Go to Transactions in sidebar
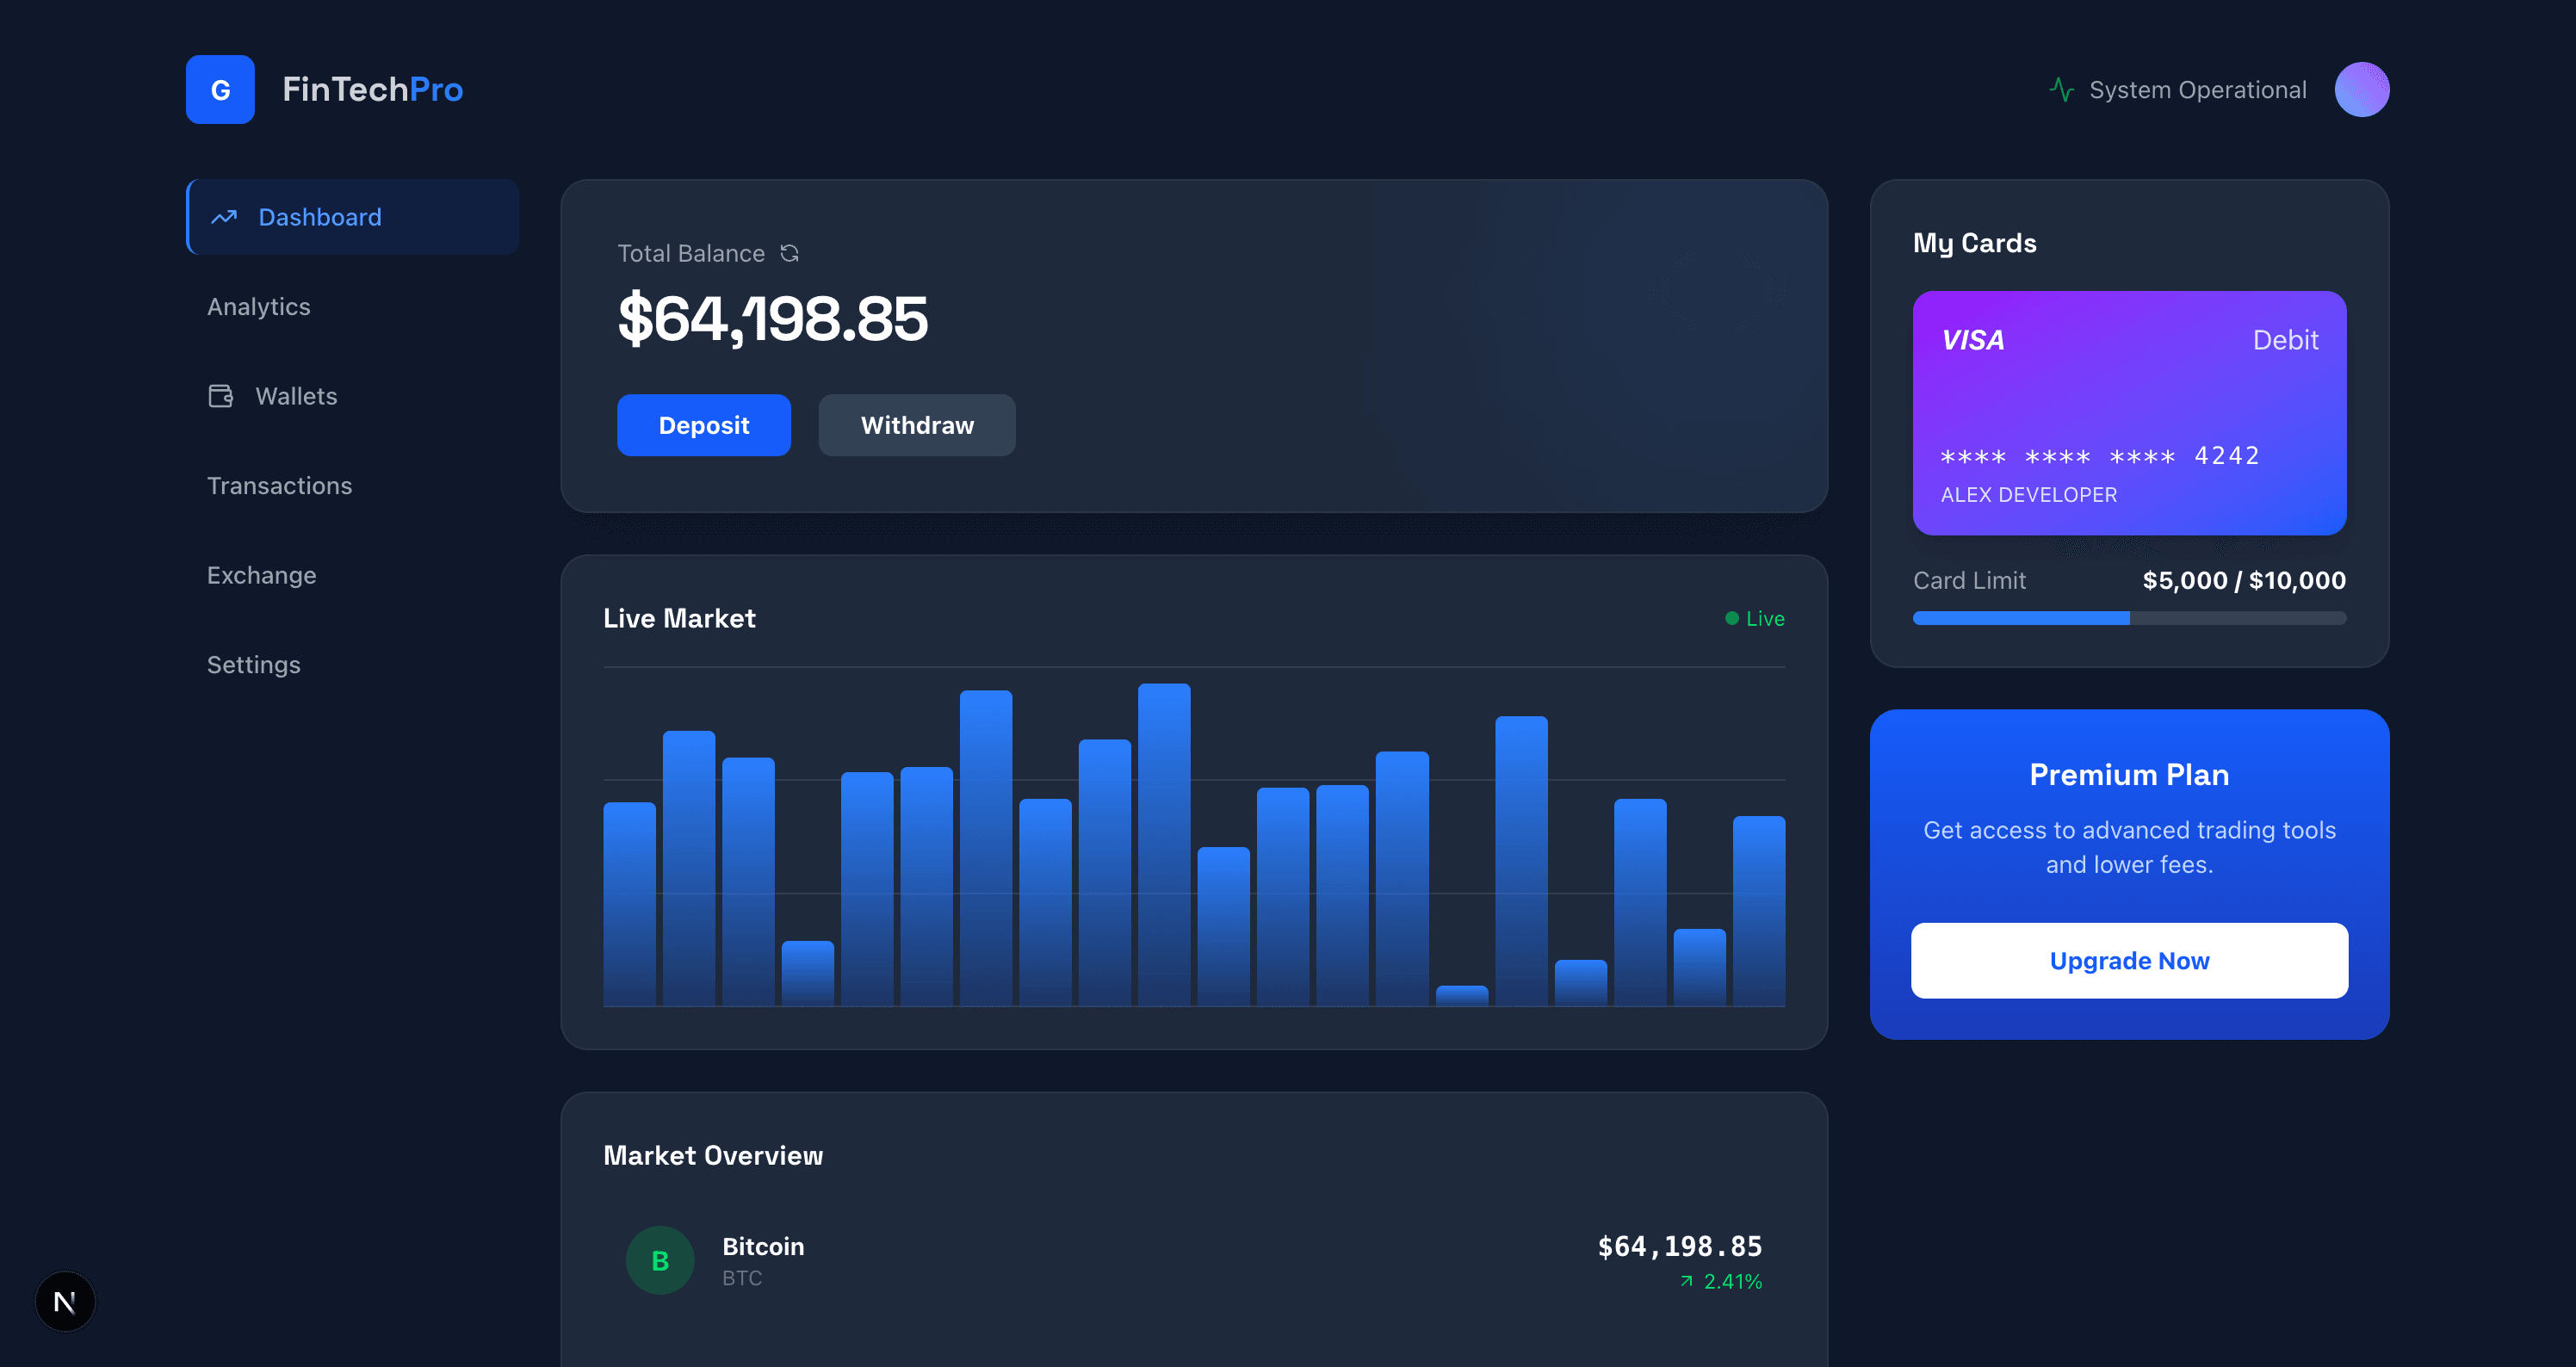The image size is (2576, 1367). coord(279,486)
